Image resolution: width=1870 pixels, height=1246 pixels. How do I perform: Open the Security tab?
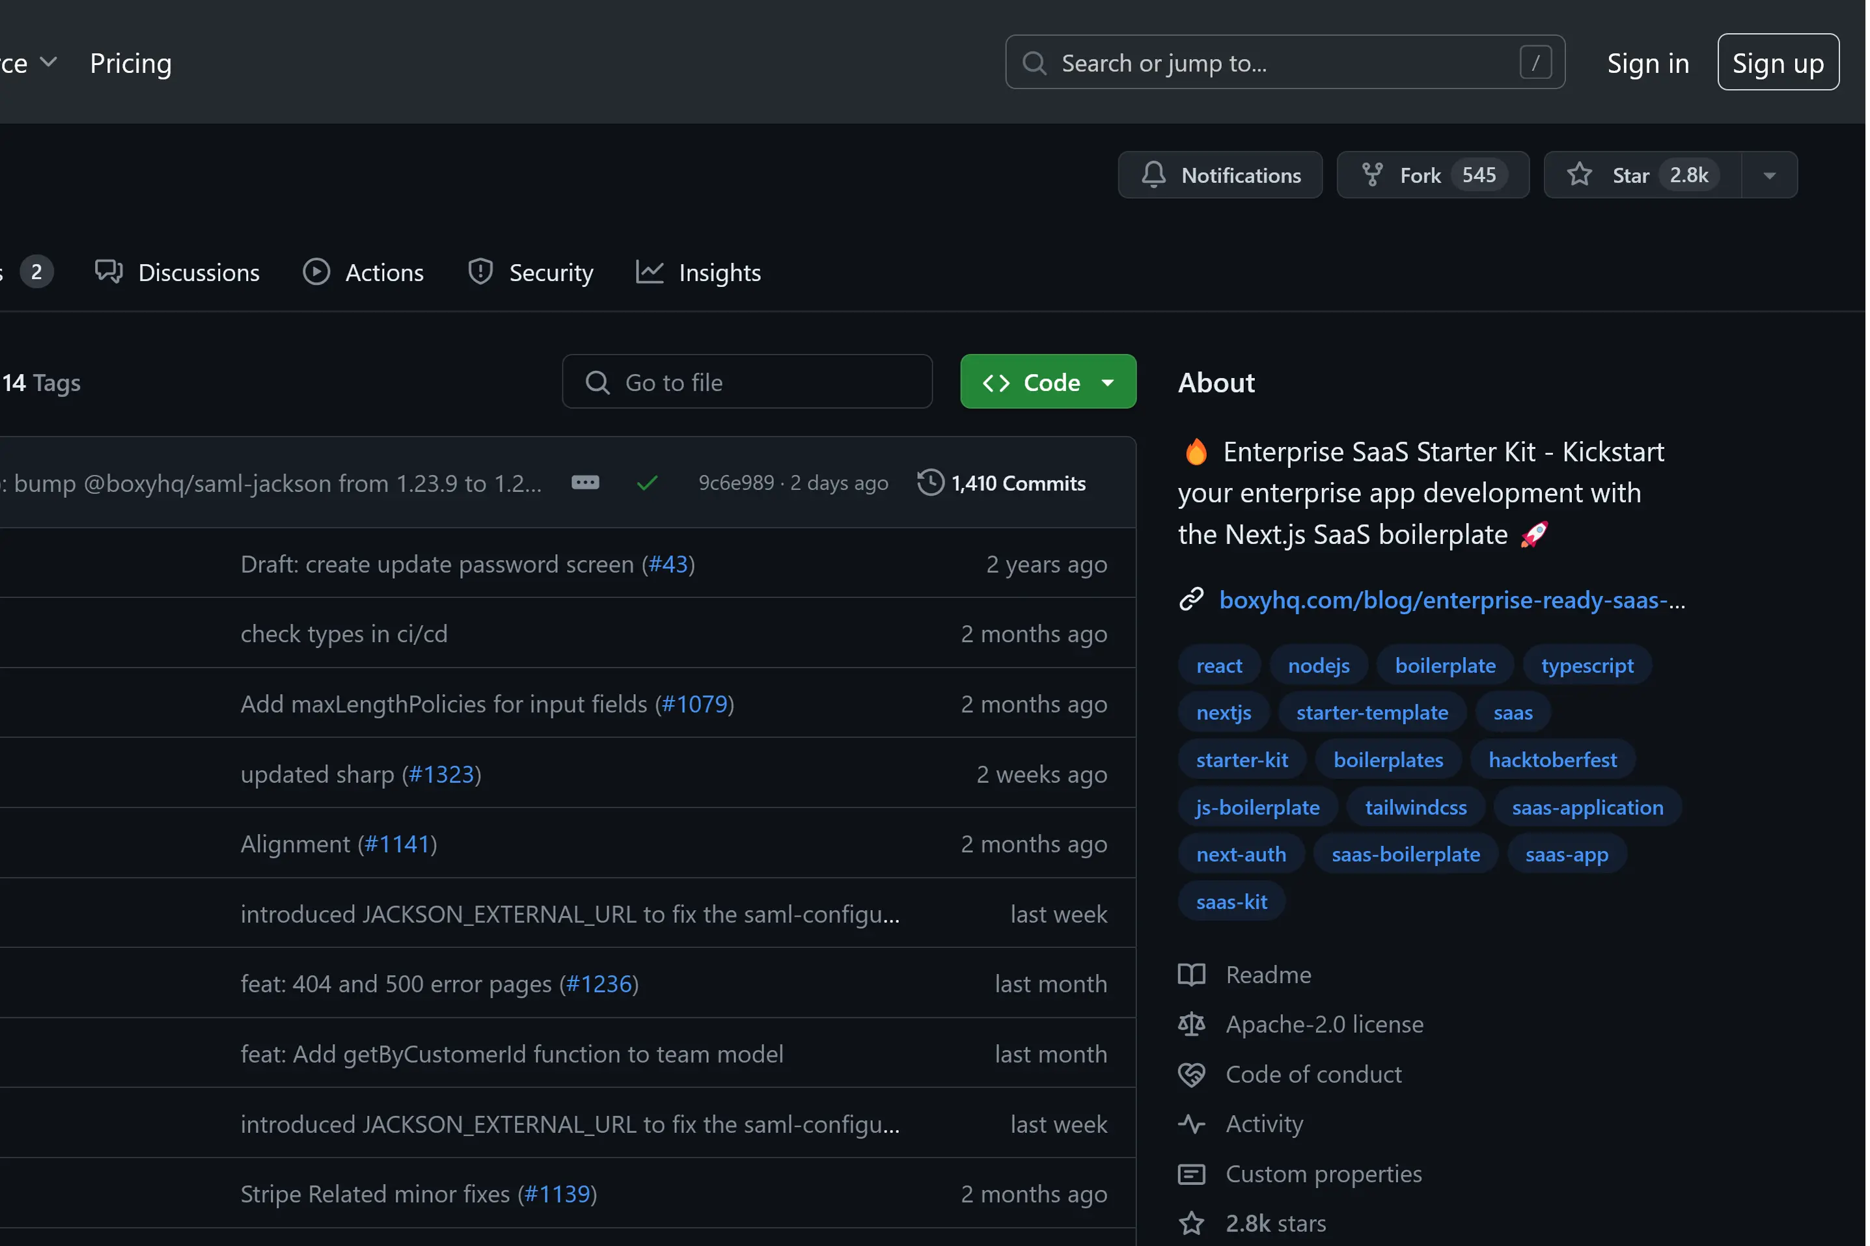pyautogui.click(x=530, y=273)
